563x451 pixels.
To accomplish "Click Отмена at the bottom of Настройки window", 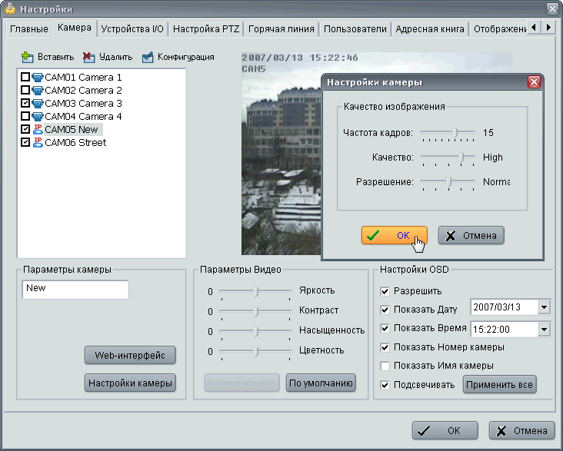I will click(521, 430).
